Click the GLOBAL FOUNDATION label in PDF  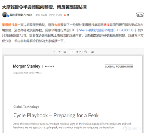click(119, 66)
